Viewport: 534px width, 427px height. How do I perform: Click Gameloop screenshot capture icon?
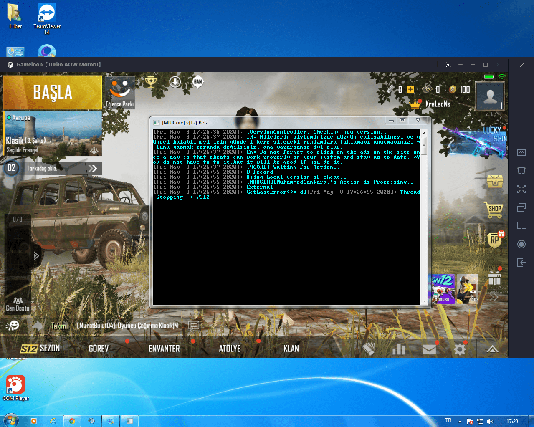tap(521, 226)
